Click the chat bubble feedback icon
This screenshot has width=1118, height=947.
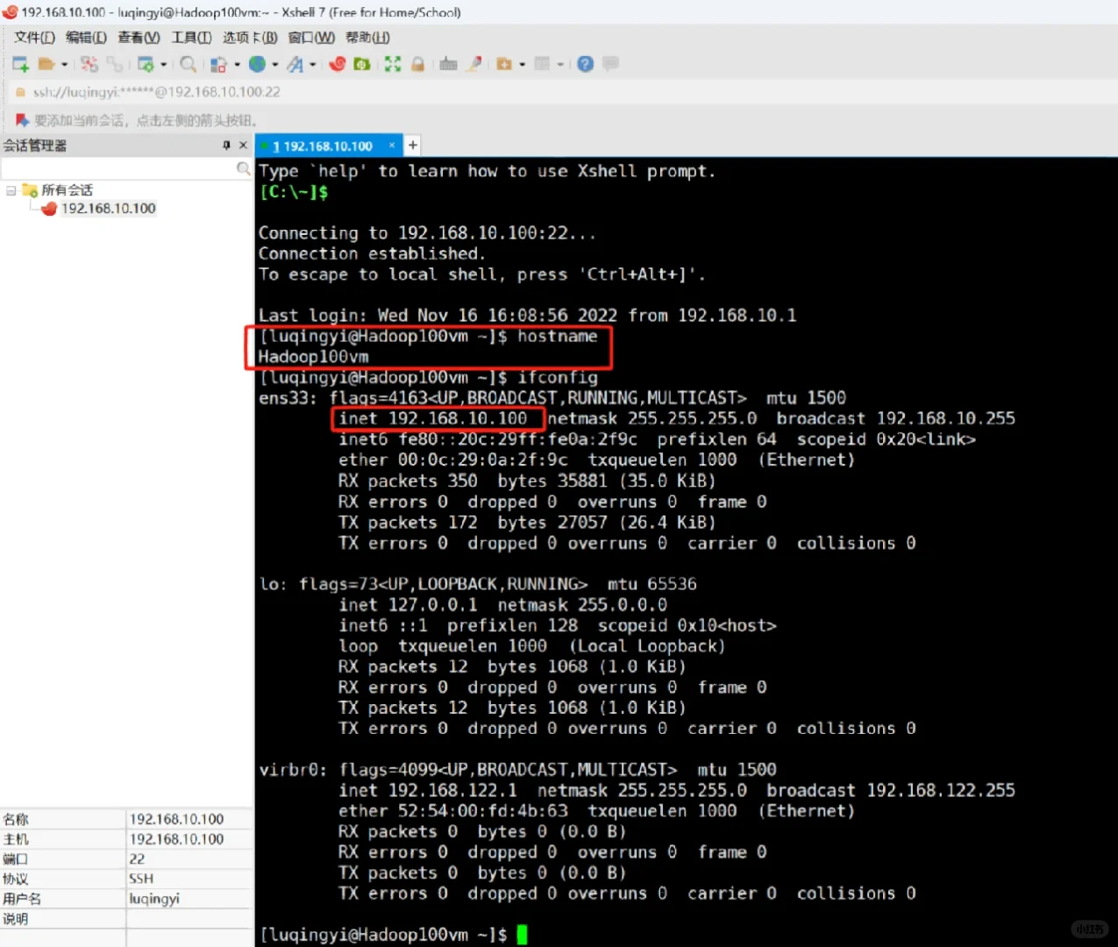pyautogui.click(x=610, y=64)
